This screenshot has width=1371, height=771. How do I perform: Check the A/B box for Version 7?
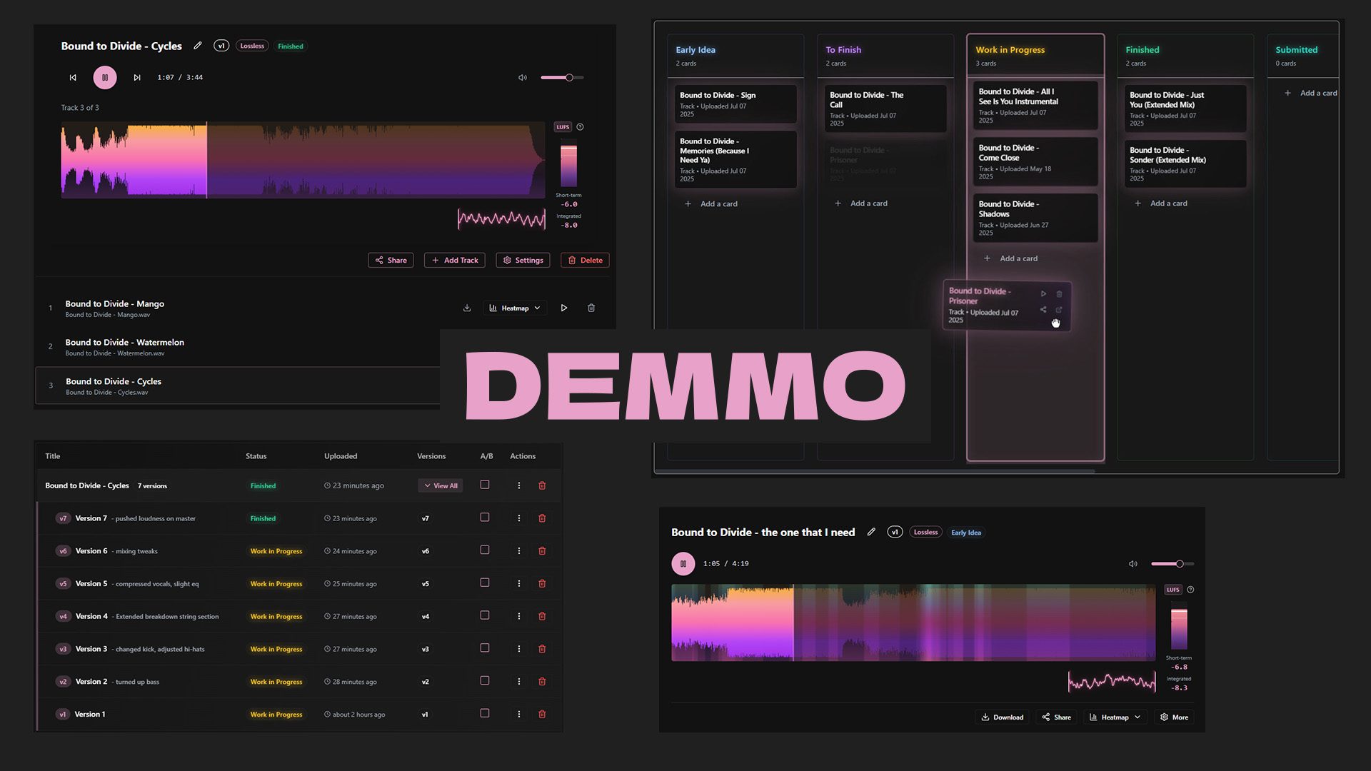coord(485,518)
